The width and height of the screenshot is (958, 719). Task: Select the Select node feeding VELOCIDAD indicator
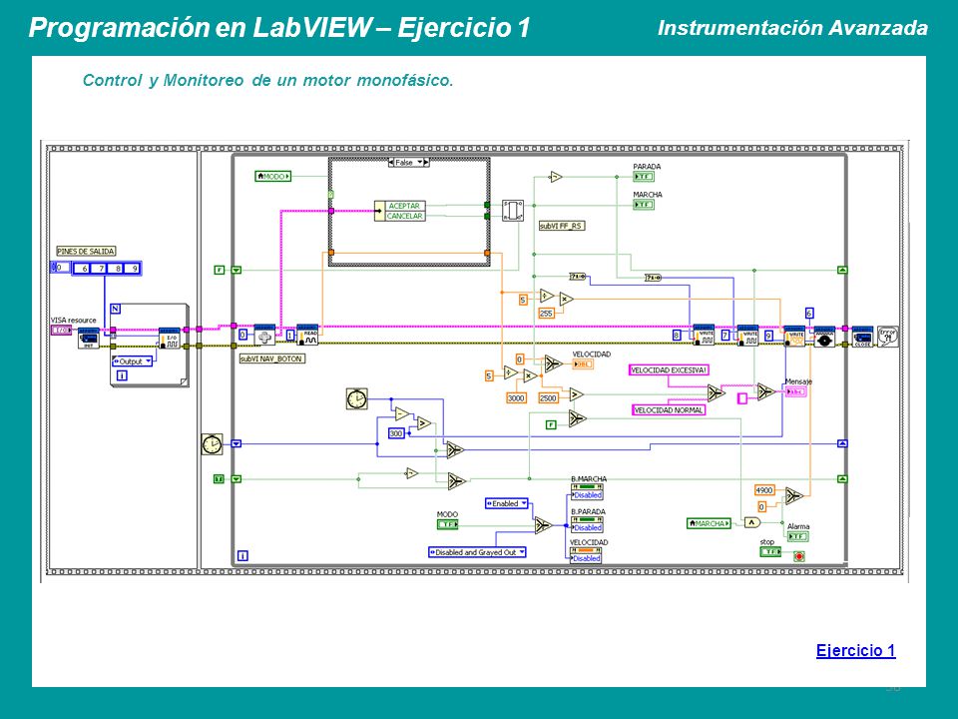coord(552,363)
